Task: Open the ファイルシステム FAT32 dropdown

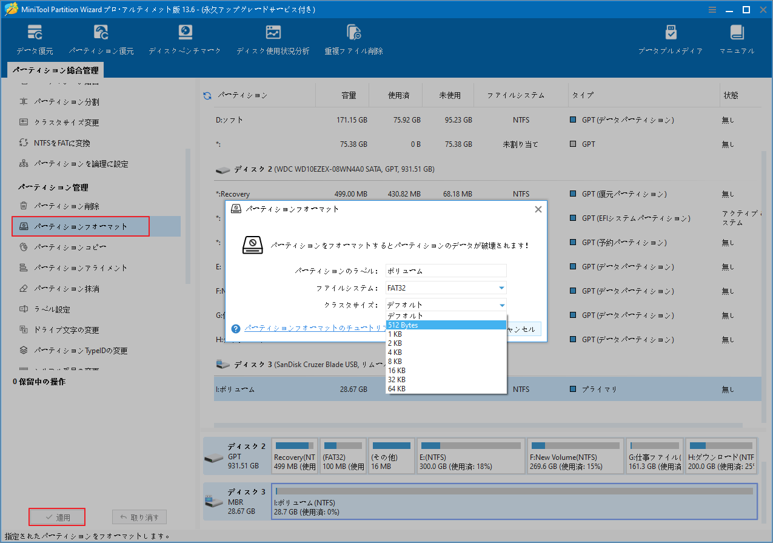Action: pyautogui.click(x=446, y=288)
